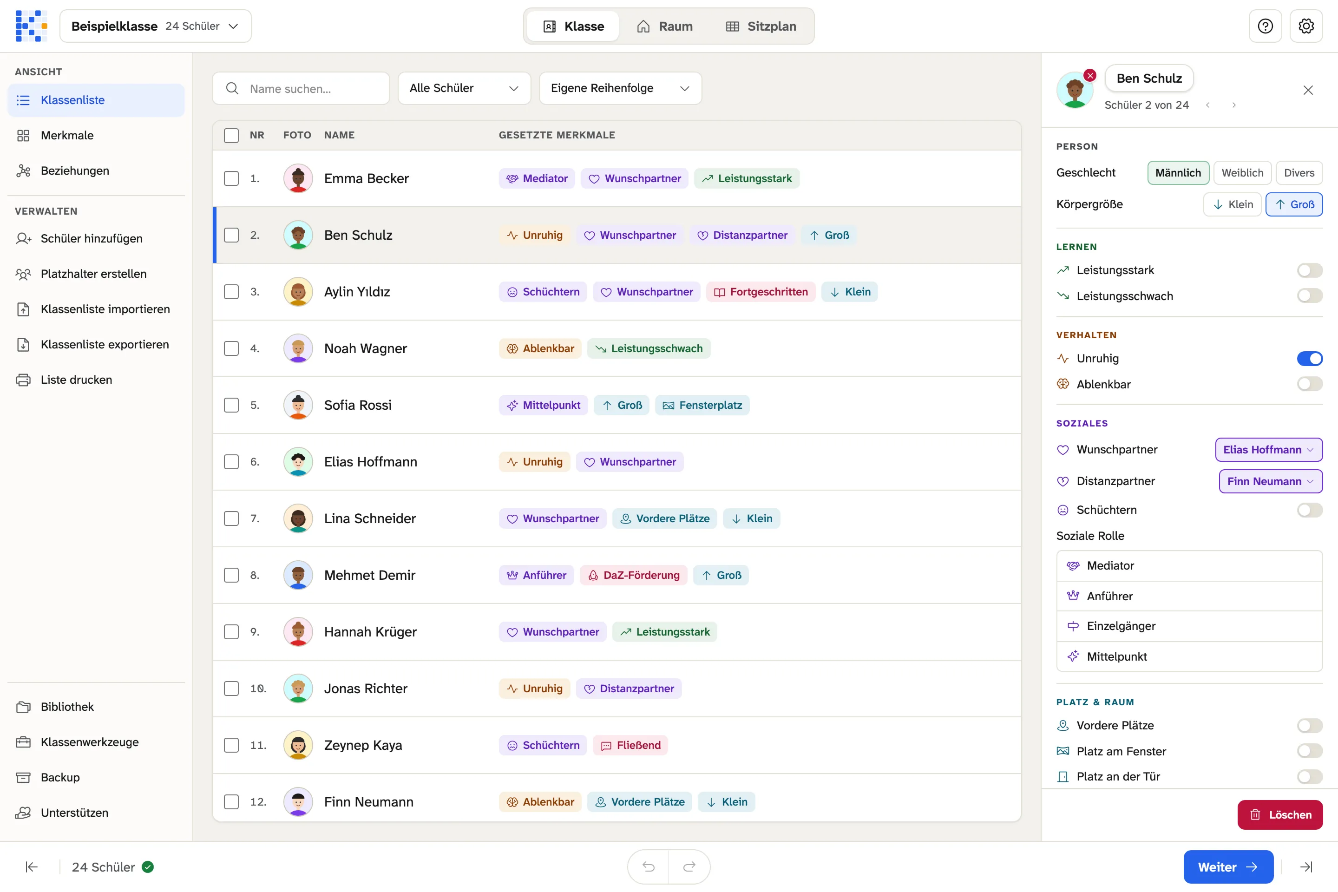Disable the Unruhig toggle

click(x=1310, y=358)
